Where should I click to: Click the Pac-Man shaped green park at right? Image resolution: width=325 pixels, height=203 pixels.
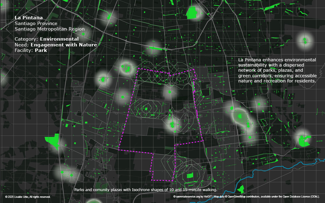pos(304,141)
